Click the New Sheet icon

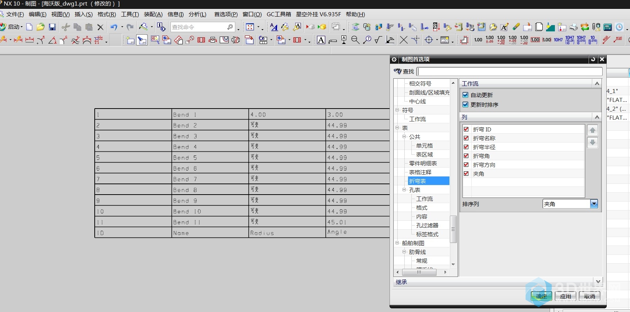[130, 40]
